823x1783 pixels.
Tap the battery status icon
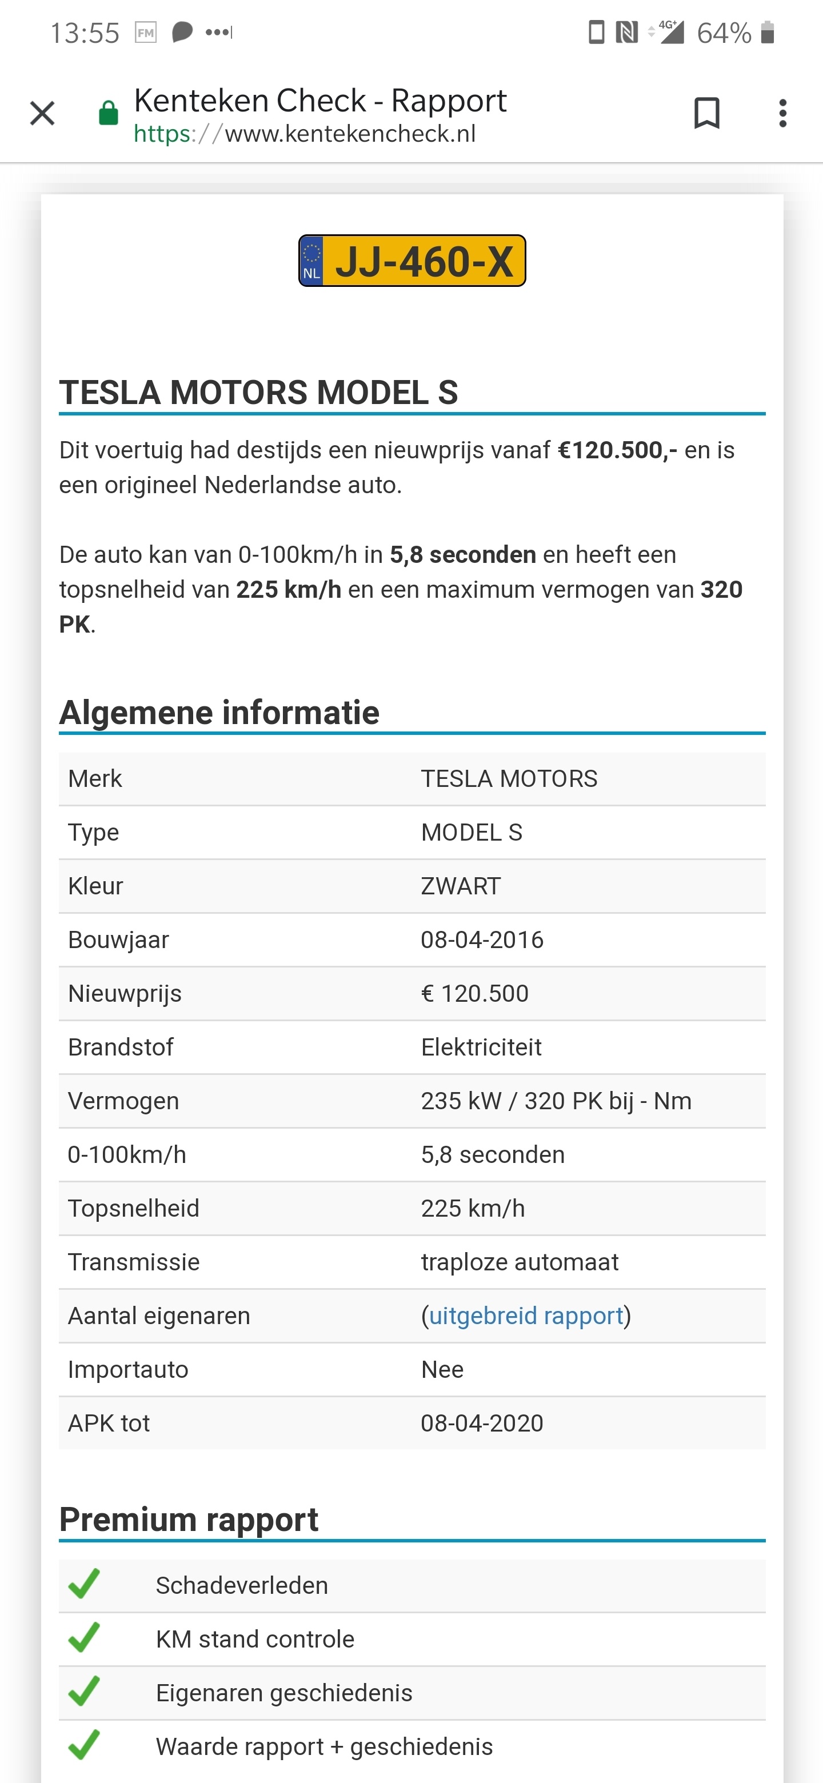[x=767, y=33]
